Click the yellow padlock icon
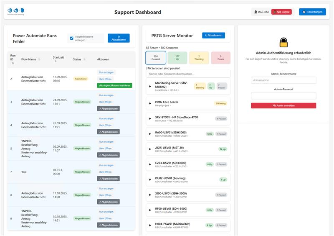This screenshot has width=334, height=236. (x=283, y=42)
